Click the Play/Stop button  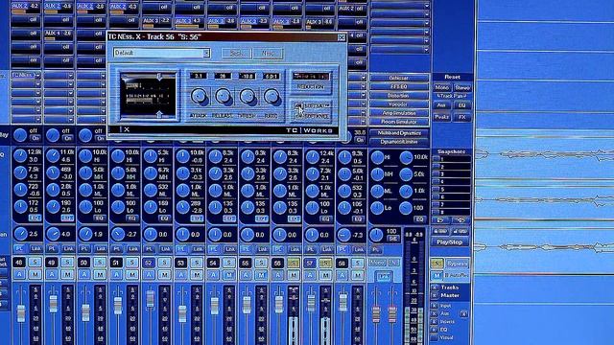[x=450, y=242]
